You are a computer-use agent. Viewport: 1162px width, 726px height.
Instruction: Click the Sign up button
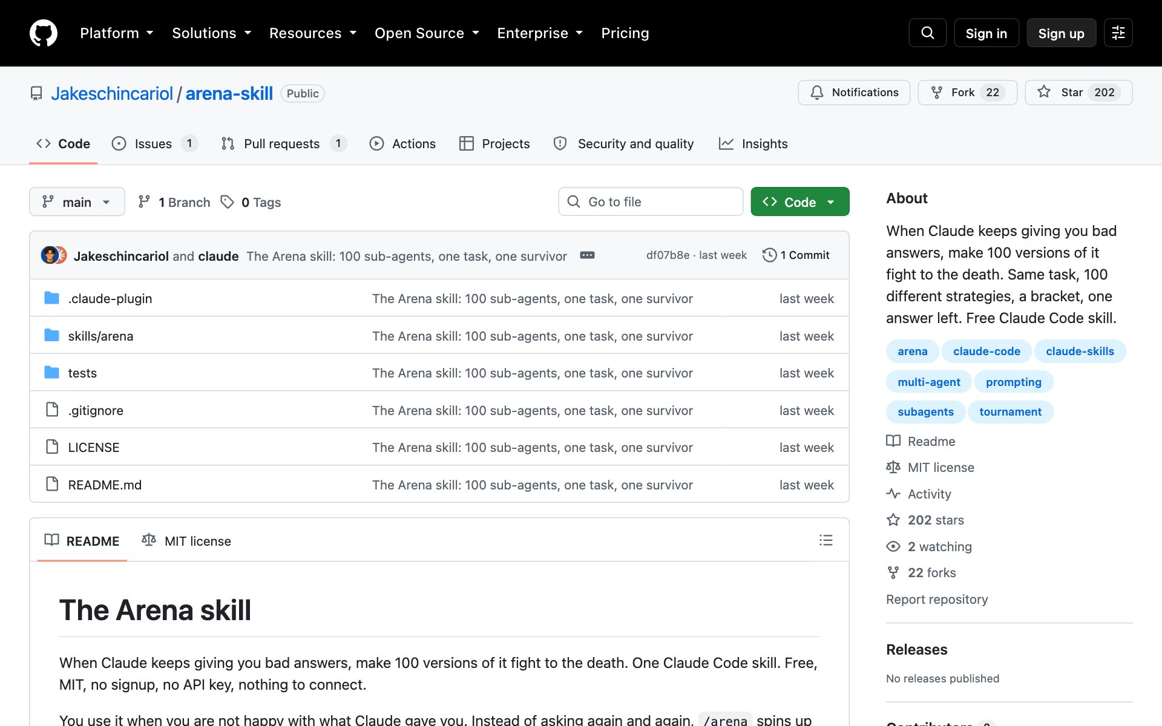1061,33
